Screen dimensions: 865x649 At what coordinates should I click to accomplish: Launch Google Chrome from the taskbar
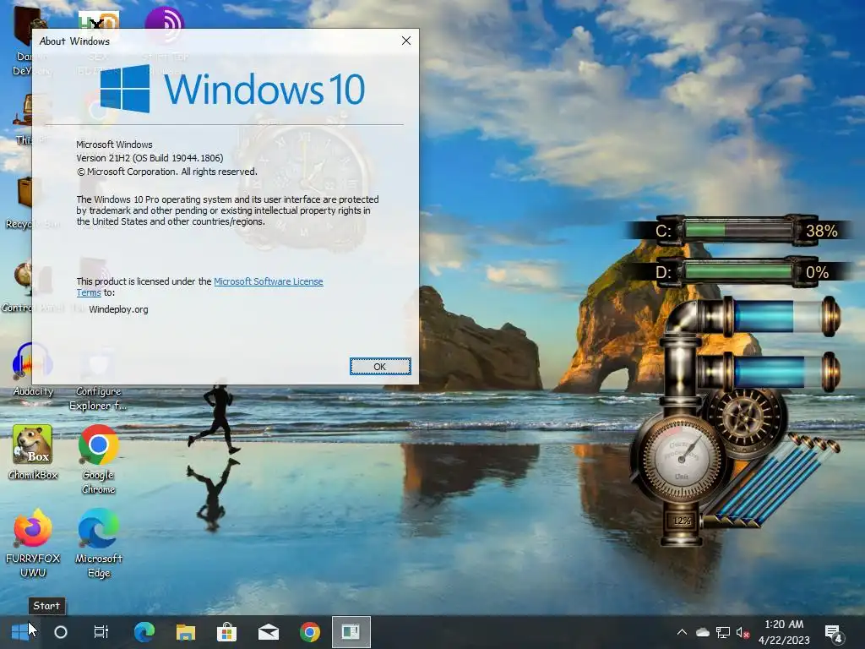point(309,632)
